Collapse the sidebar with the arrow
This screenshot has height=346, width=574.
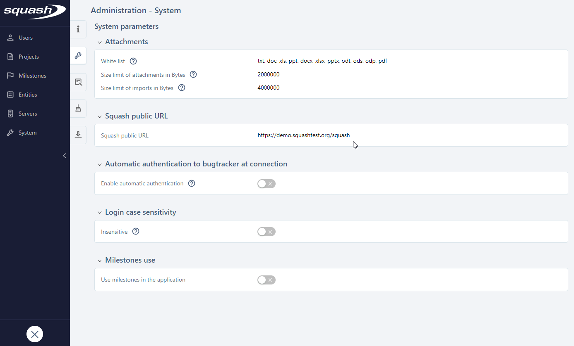[x=64, y=156]
